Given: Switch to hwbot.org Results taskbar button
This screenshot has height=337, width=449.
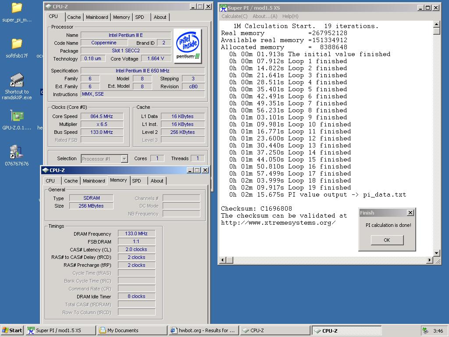Looking at the screenshot, I should tap(203, 330).
